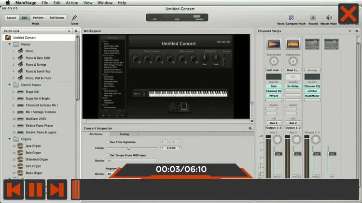Toggle the Master Mute speaker icon
362x203 pixels.
329,18
